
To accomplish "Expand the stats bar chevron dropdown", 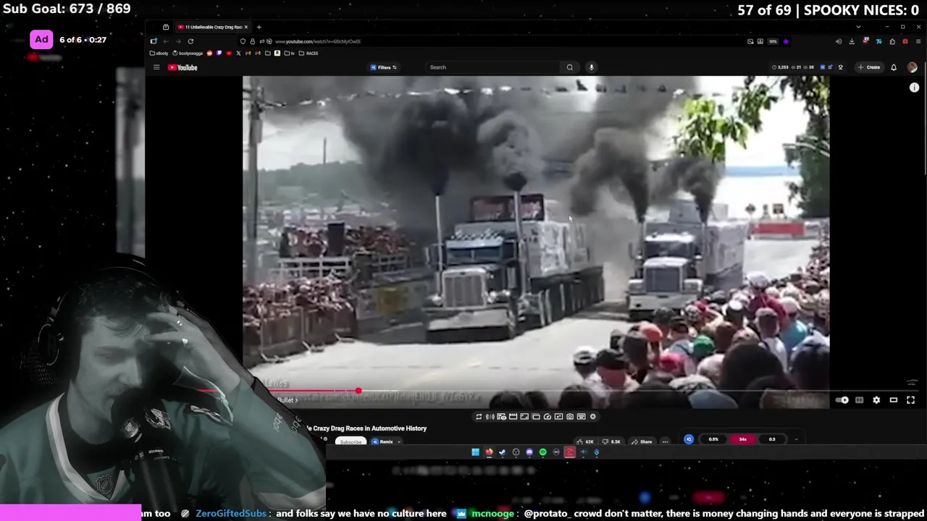I will 796,439.
